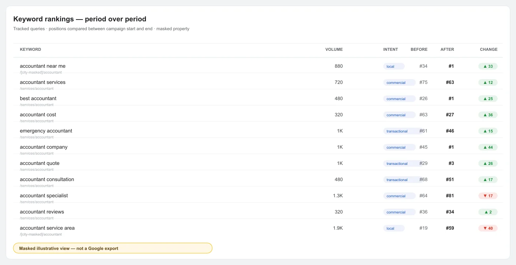Viewport: 516px width, 265px height.
Task: Select the 'accountant reviews' keyword
Action: point(42,212)
